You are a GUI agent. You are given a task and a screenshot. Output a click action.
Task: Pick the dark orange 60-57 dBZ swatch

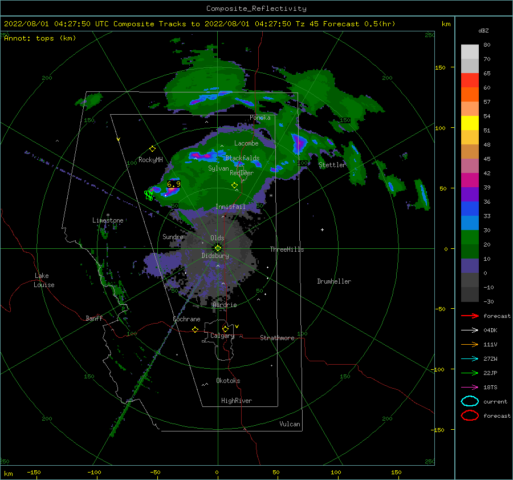click(x=470, y=94)
